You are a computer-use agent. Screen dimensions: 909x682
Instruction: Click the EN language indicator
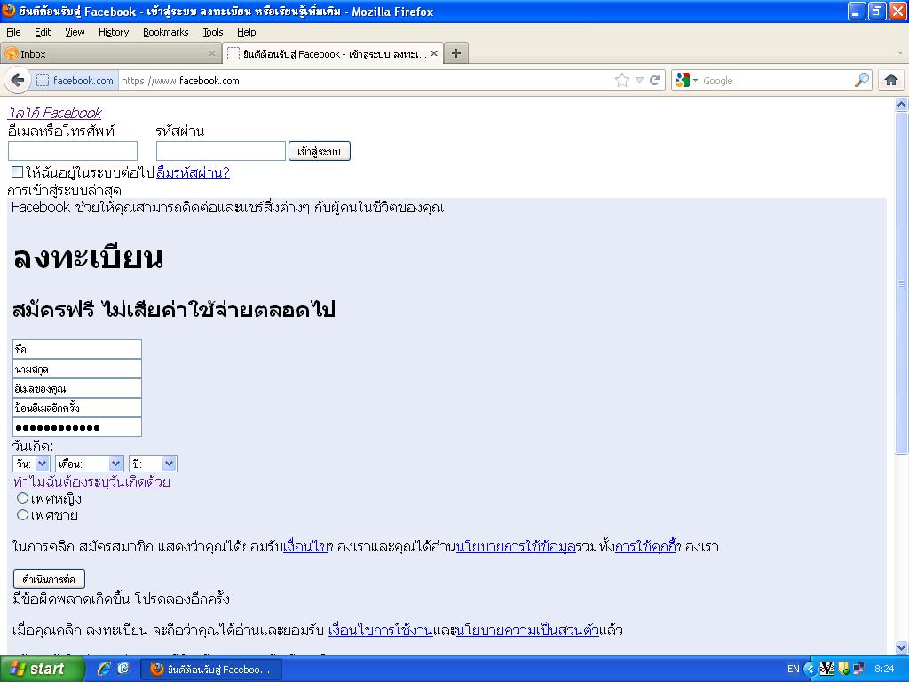point(793,669)
